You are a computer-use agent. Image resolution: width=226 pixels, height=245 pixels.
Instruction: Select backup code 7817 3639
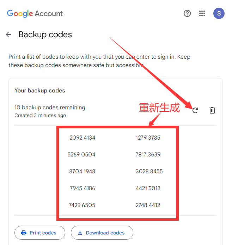click(148, 155)
